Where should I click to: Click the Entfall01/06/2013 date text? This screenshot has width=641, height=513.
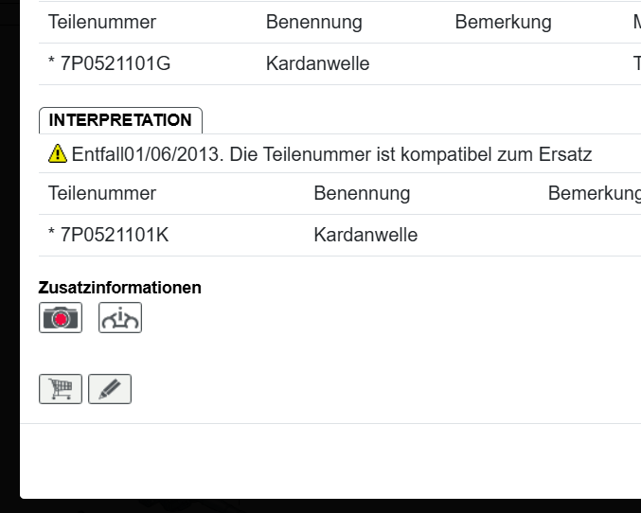pos(147,153)
